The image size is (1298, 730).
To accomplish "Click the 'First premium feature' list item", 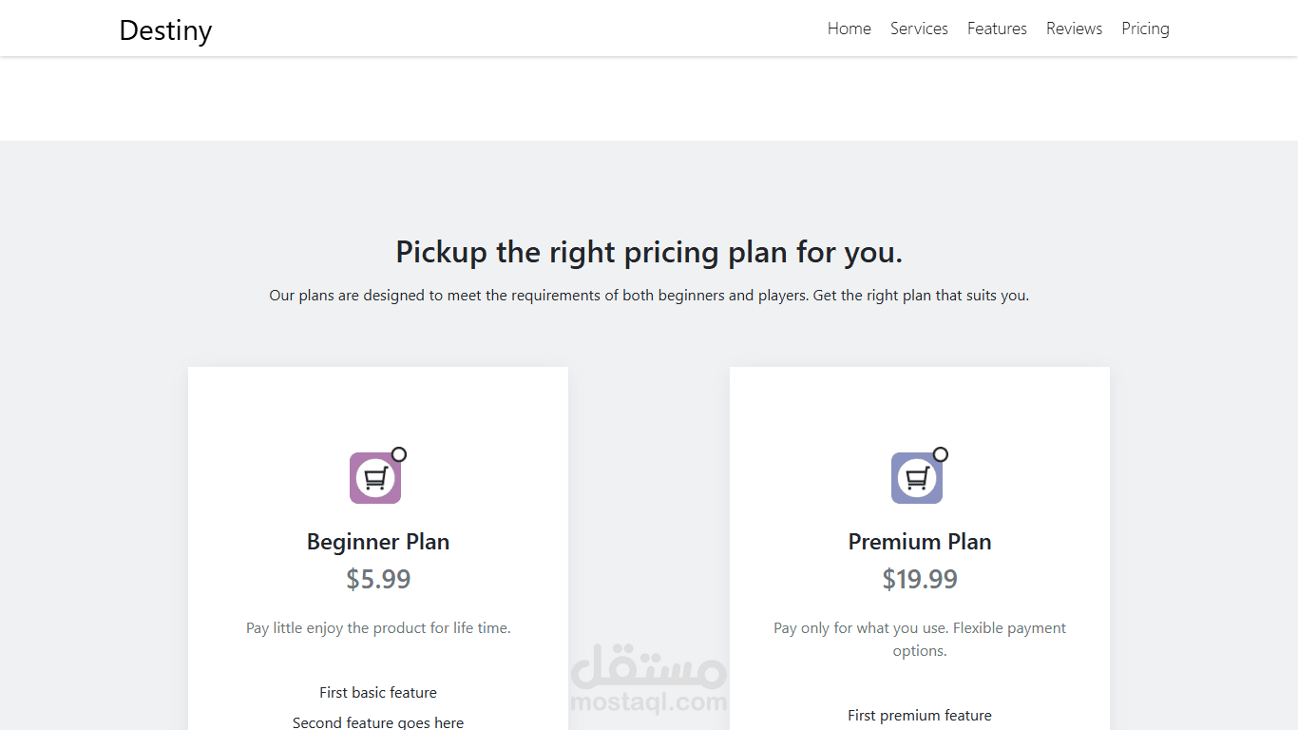I will pos(920,716).
